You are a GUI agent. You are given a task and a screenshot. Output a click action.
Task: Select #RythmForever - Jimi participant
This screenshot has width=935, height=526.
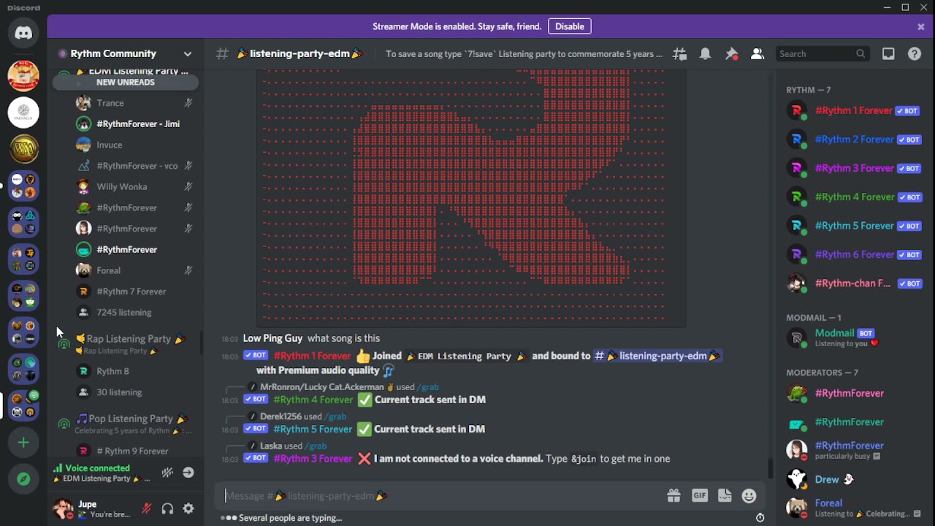134,124
